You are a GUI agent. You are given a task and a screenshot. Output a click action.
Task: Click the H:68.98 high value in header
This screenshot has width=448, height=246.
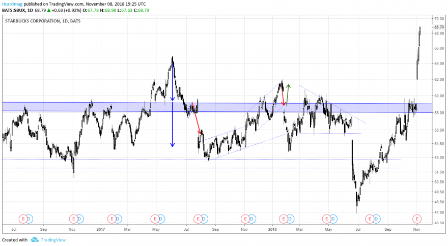(108, 10)
